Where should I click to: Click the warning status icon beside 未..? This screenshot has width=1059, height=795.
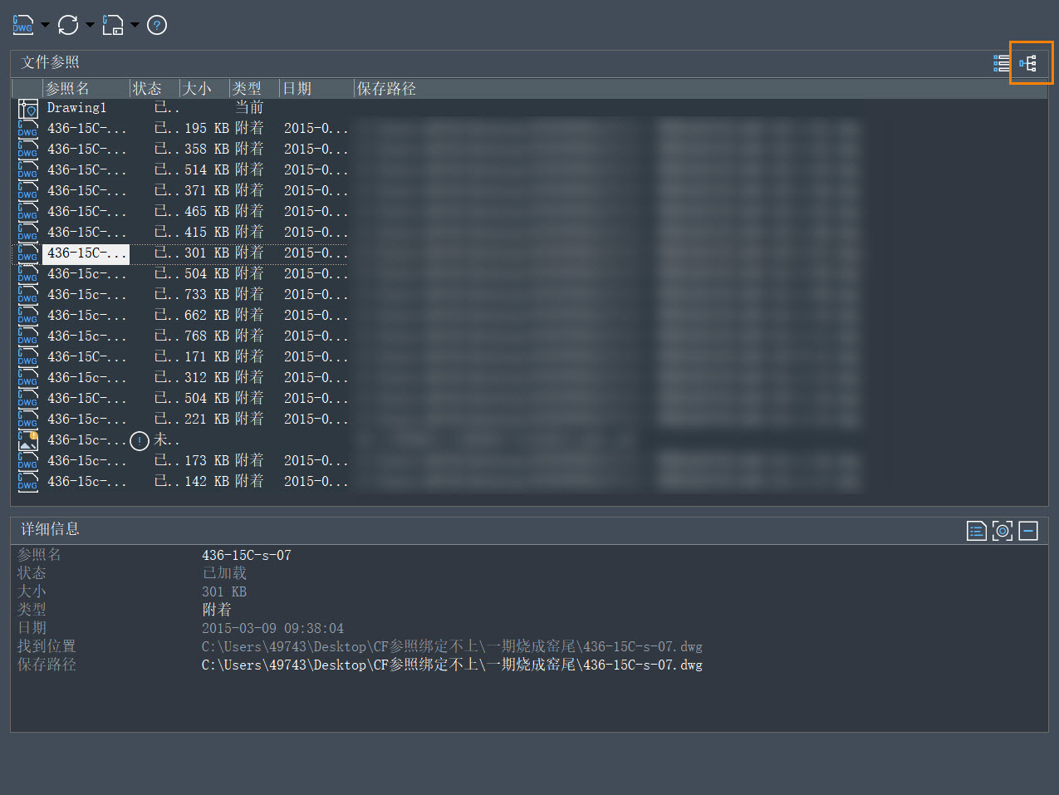click(x=140, y=441)
